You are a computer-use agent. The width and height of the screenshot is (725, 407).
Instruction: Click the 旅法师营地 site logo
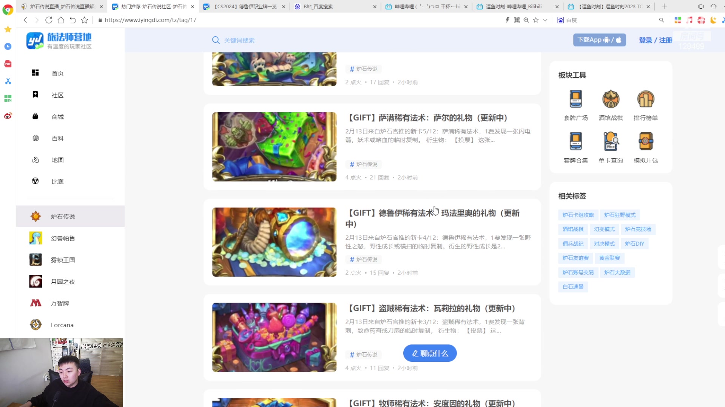click(x=59, y=40)
